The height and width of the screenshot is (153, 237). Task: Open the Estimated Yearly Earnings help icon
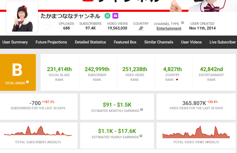(x=141, y=136)
